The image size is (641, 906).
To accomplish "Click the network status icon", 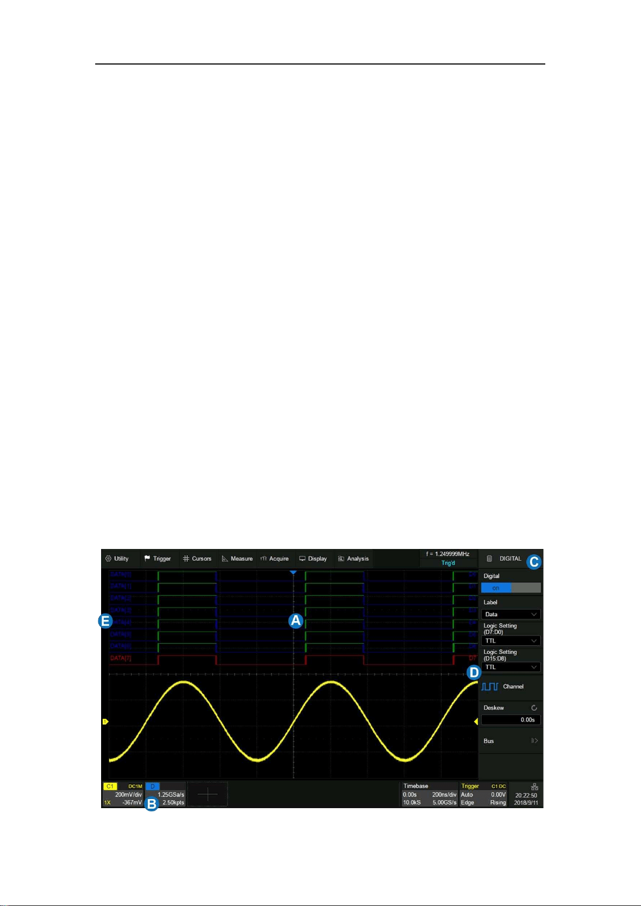I will (534, 787).
